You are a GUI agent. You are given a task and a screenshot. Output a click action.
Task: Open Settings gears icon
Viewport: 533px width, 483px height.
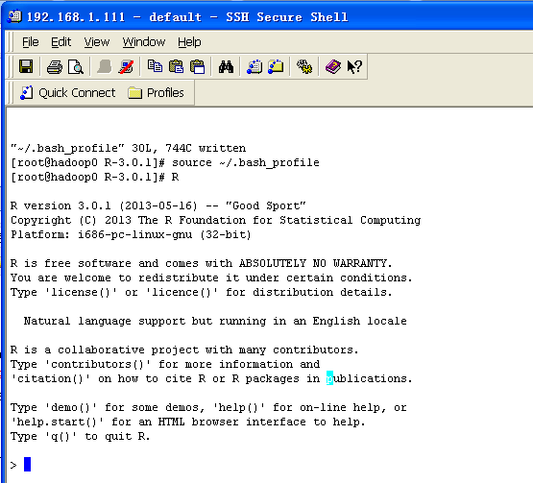tap(304, 66)
